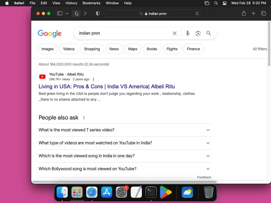Screen dimensions: 271x203
Task: Start voice search with microphone
Action: 188,33
